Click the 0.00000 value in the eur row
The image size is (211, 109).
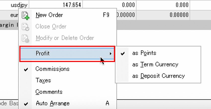pyautogui.click(x=178, y=15)
